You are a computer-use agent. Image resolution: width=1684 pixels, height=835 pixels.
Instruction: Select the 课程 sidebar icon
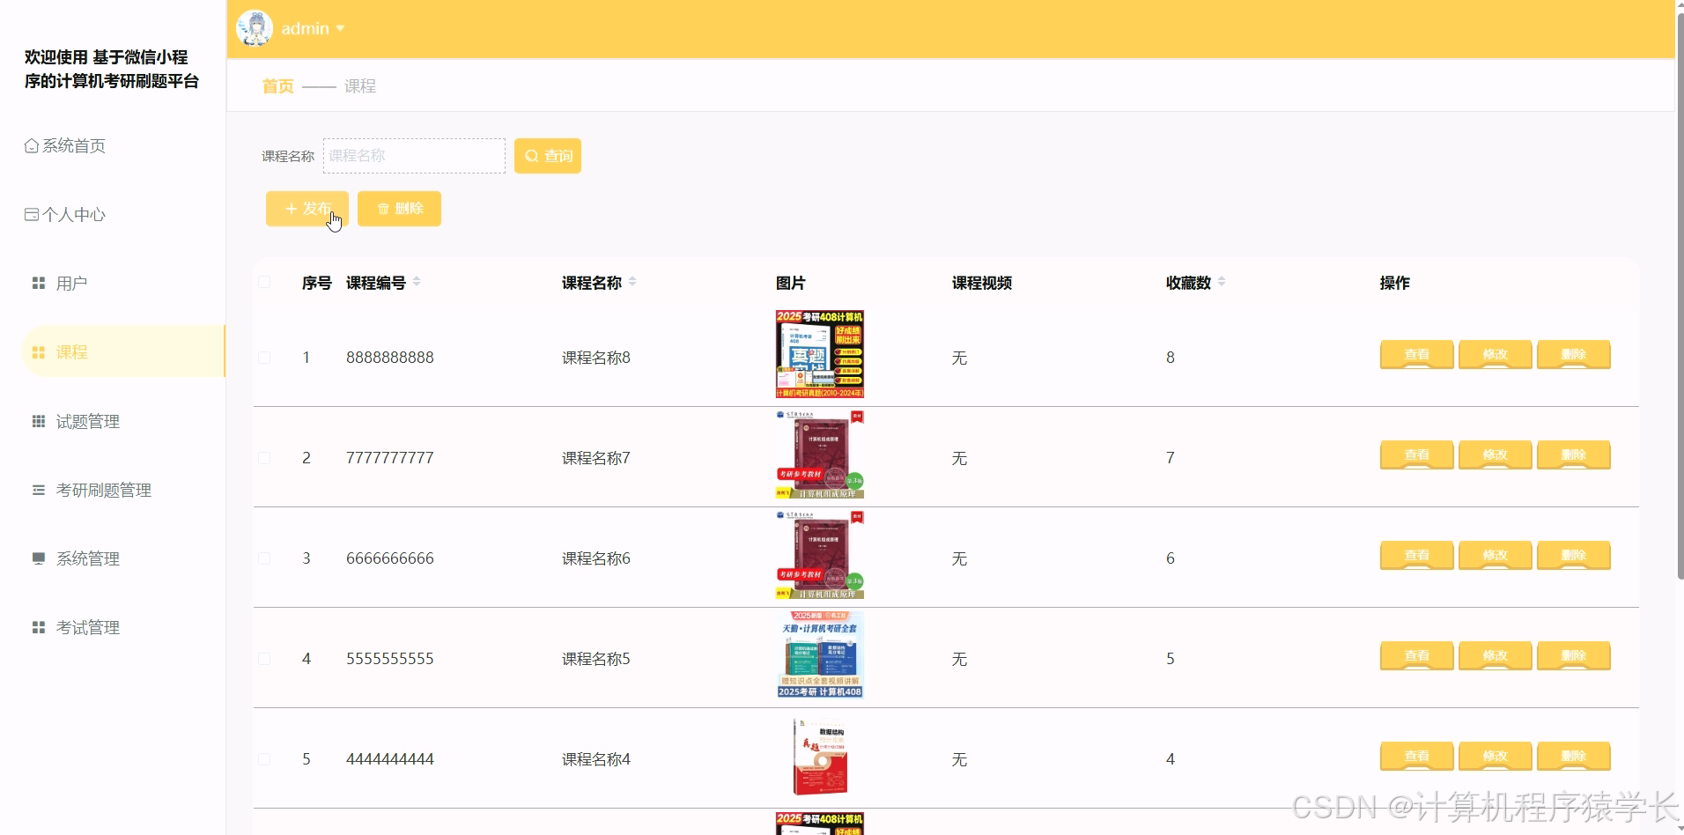coord(72,351)
